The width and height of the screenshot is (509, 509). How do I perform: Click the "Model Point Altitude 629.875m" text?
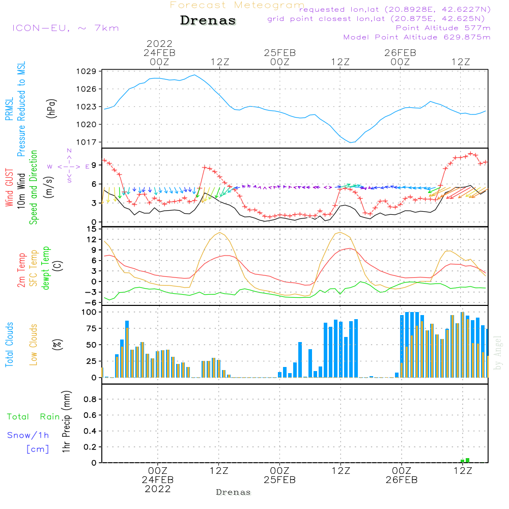click(x=417, y=37)
